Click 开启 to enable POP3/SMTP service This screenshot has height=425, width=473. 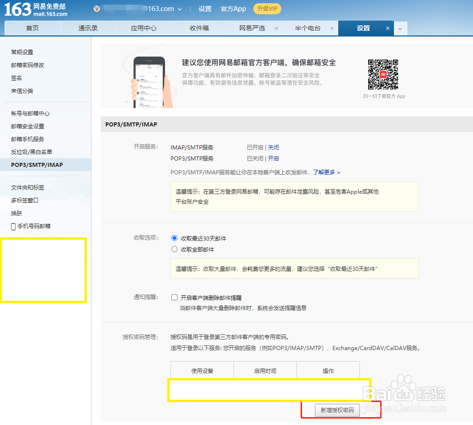coord(273,158)
